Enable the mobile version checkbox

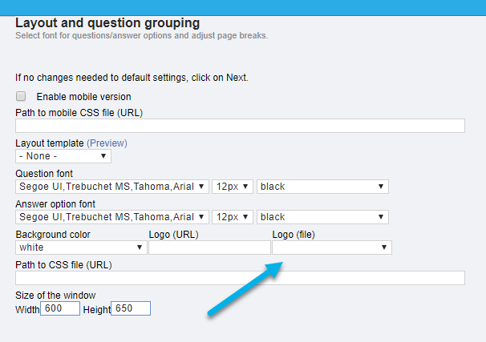click(21, 96)
